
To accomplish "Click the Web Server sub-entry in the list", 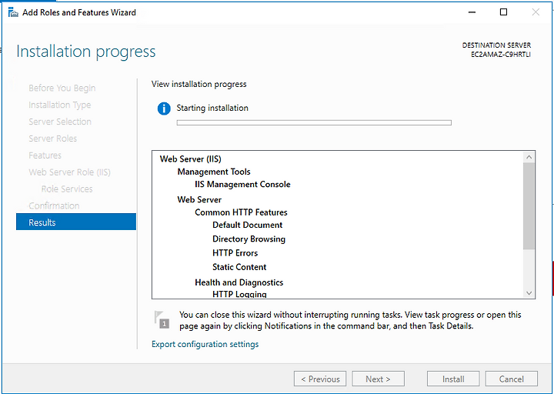I will click(199, 199).
